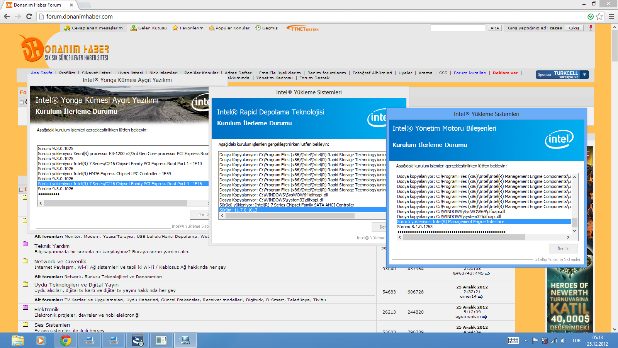Bookmark page with star icon
This screenshot has height=348, width=618.
[599, 16]
